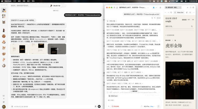Click the plus attach button in left chat input
This screenshot has height=109, width=198.
(x=12, y=106)
